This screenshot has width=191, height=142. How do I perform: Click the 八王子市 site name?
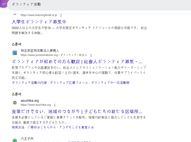tap(27, 139)
